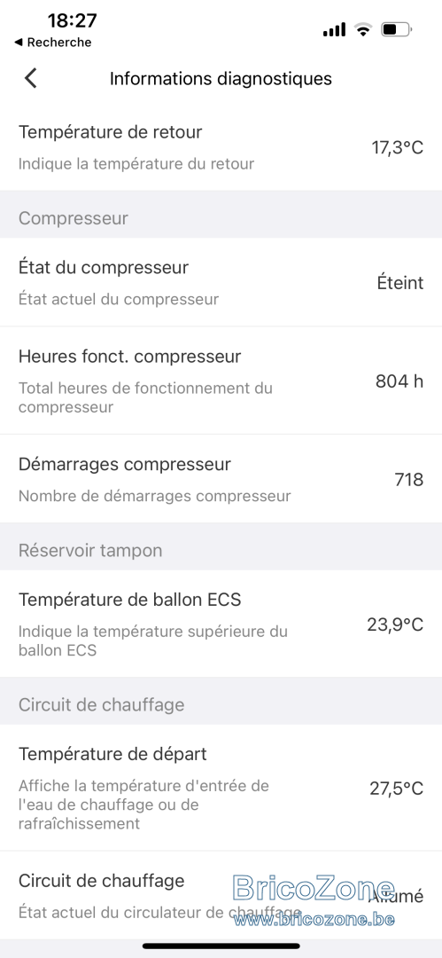Select the Température de retour row

coord(221,147)
